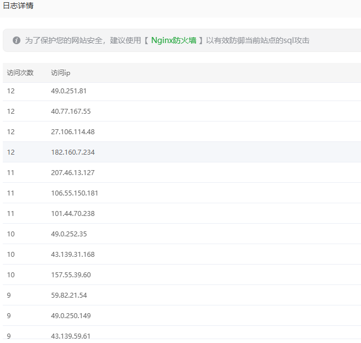
Task: Click visit count for 27.106.114.48
Action: (10, 132)
